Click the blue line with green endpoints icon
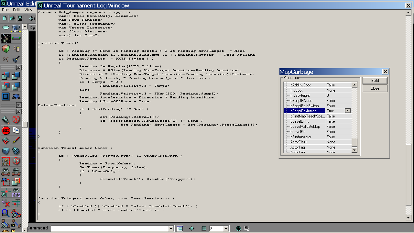The height and width of the screenshot is (233, 414). pos(16,39)
